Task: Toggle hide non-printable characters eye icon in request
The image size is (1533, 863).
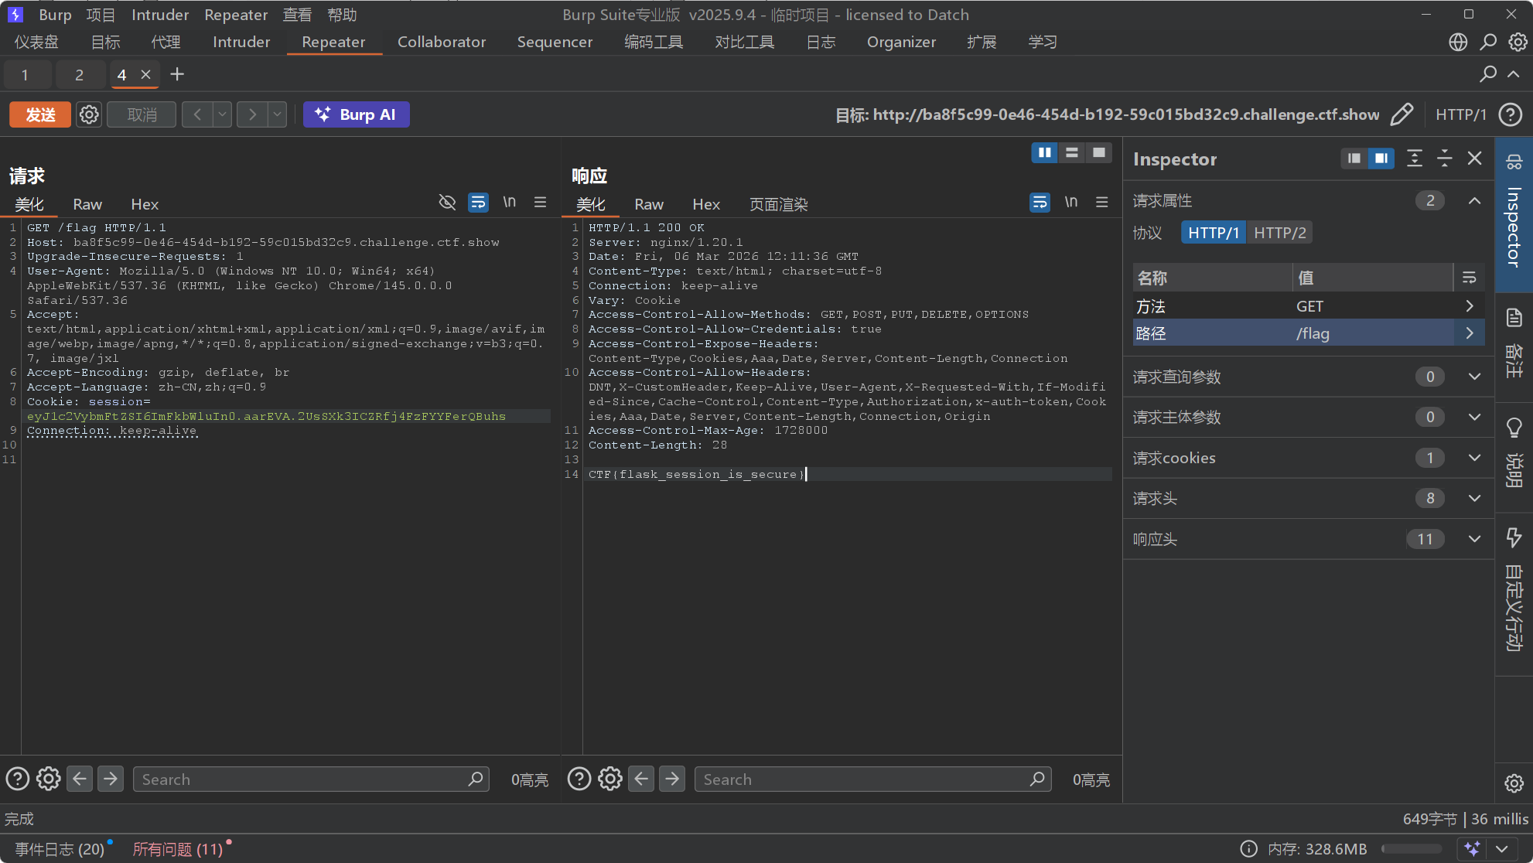Action: [447, 203]
